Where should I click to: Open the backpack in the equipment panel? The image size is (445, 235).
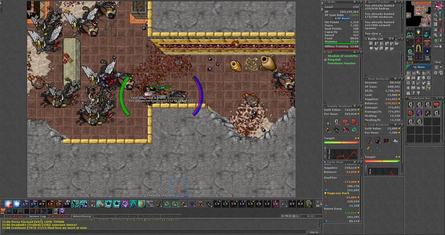427,34
